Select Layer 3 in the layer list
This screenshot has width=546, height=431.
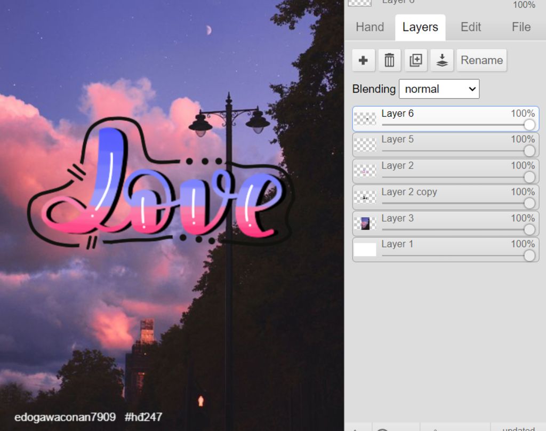[446, 224]
